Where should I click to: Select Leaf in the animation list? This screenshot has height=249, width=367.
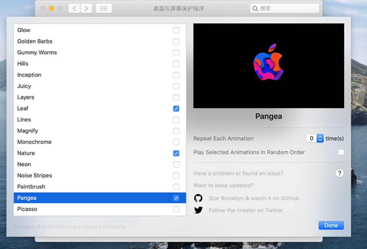click(100, 109)
